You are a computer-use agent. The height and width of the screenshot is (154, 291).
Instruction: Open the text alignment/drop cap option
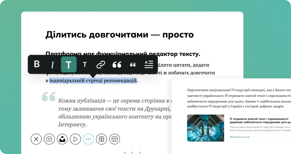[x=149, y=64]
